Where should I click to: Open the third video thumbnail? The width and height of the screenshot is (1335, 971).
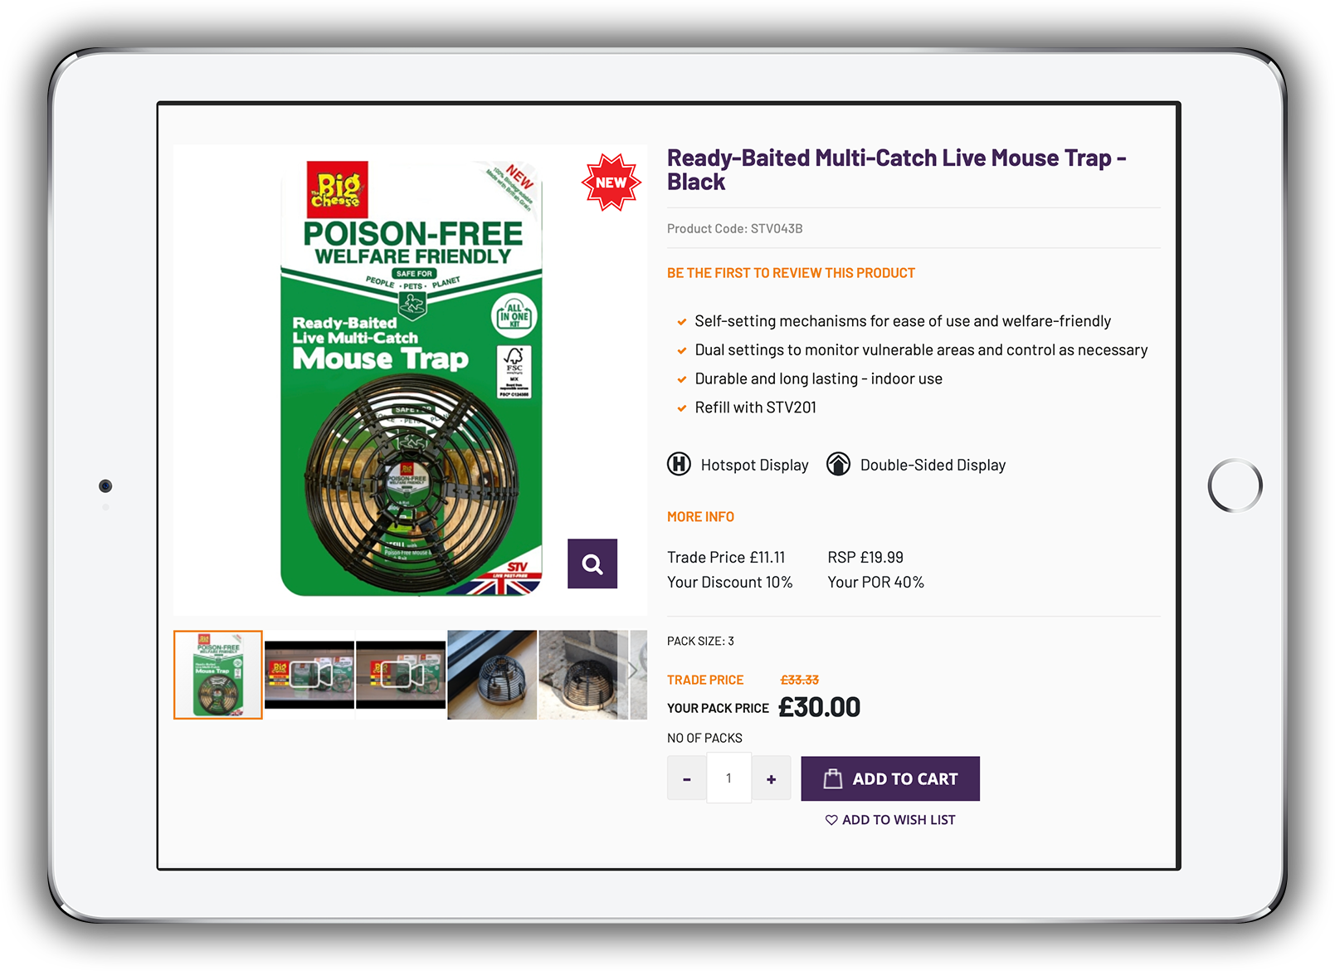coord(401,675)
